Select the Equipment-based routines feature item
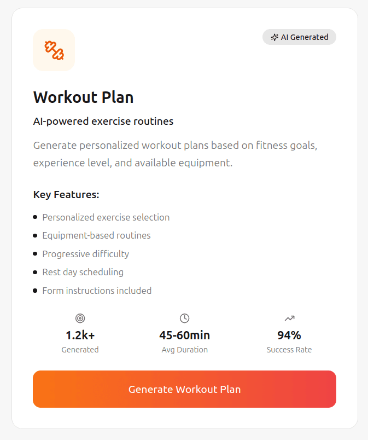 (96, 235)
